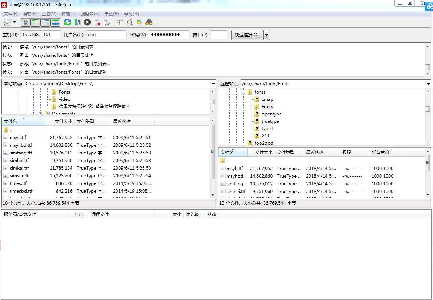Expand the local site path dropdown
The height and width of the screenshot is (300, 433).
[213, 84]
